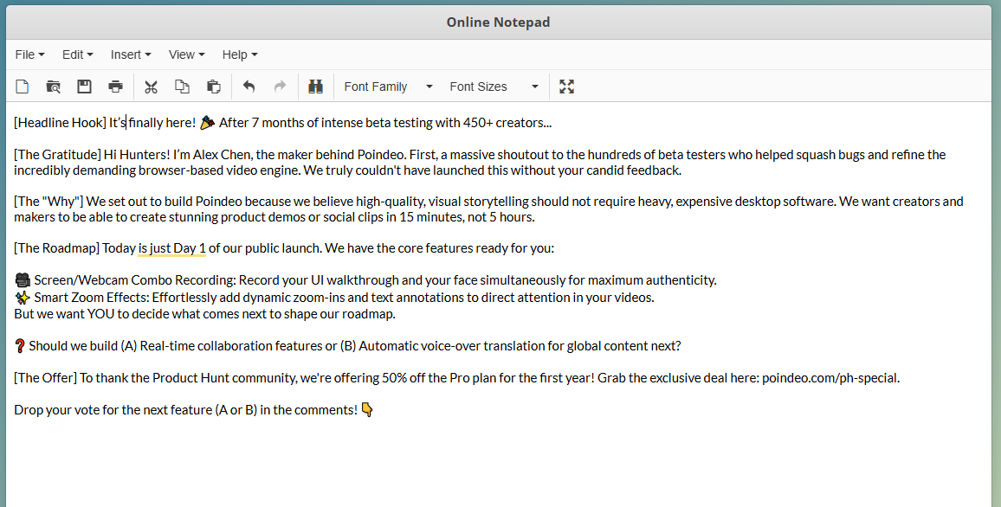Cut the selected text

(151, 86)
